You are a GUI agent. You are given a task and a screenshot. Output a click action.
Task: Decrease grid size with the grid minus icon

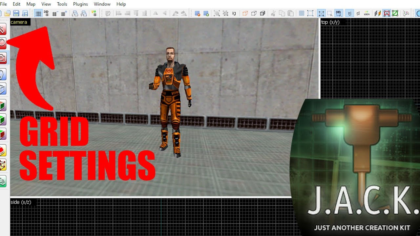coord(55,13)
